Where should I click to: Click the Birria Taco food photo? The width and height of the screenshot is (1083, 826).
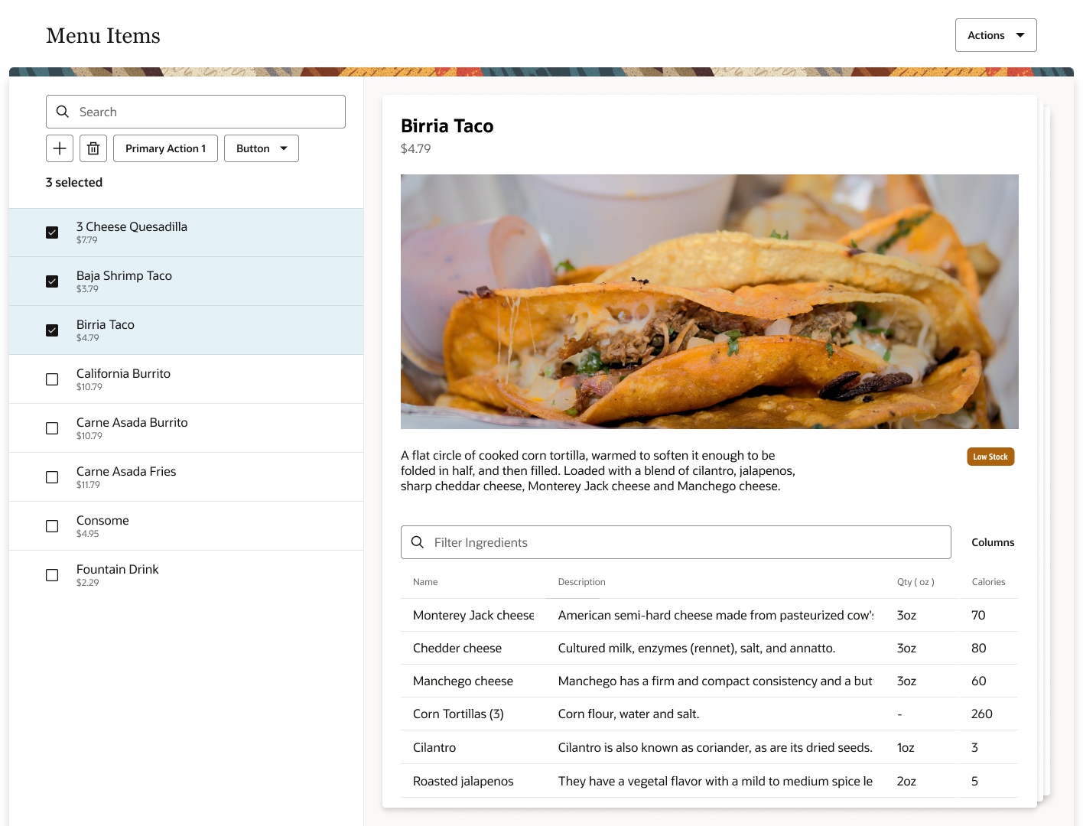coord(710,301)
